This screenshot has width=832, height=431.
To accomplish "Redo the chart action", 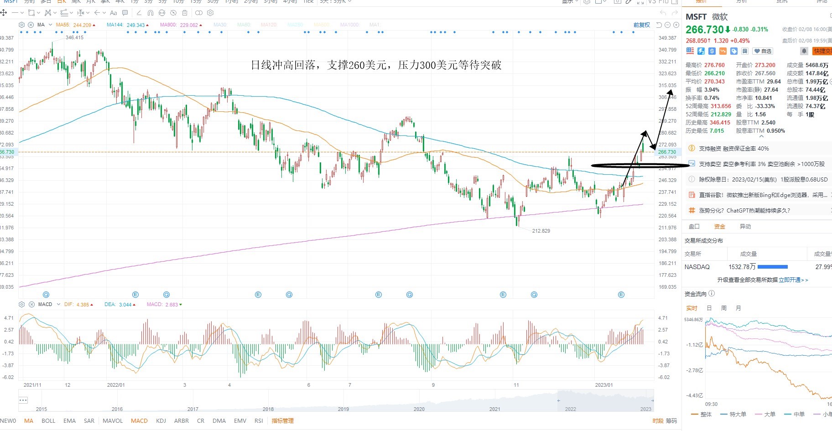I will (x=675, y=13).
